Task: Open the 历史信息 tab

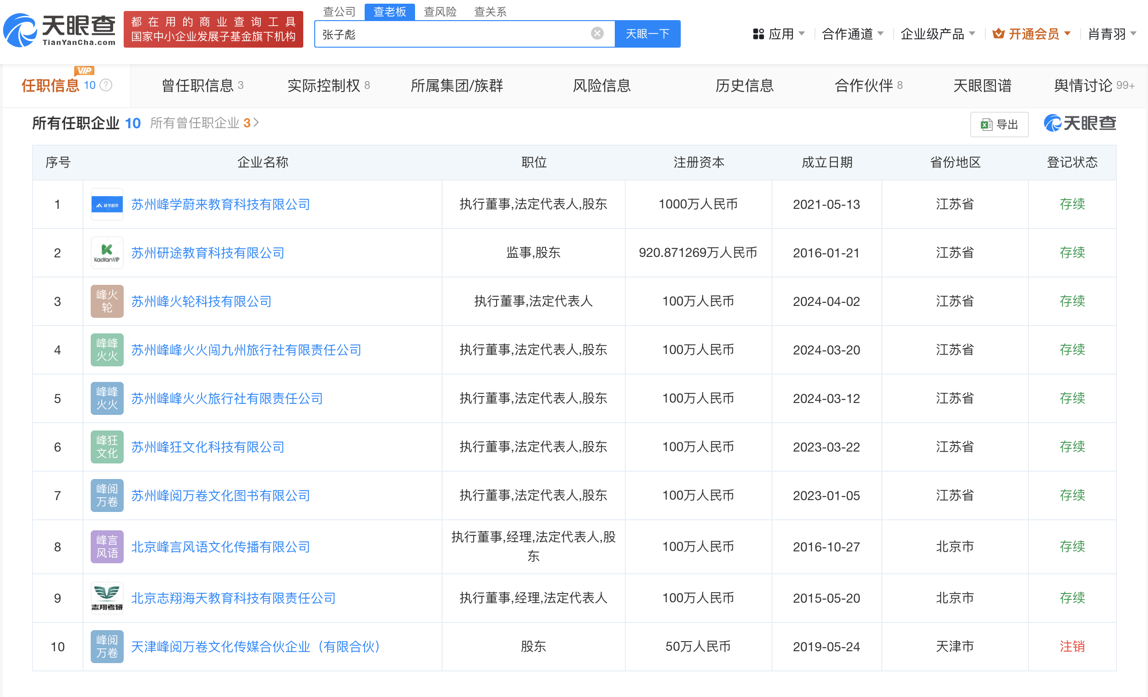Action: pos(744,85)
